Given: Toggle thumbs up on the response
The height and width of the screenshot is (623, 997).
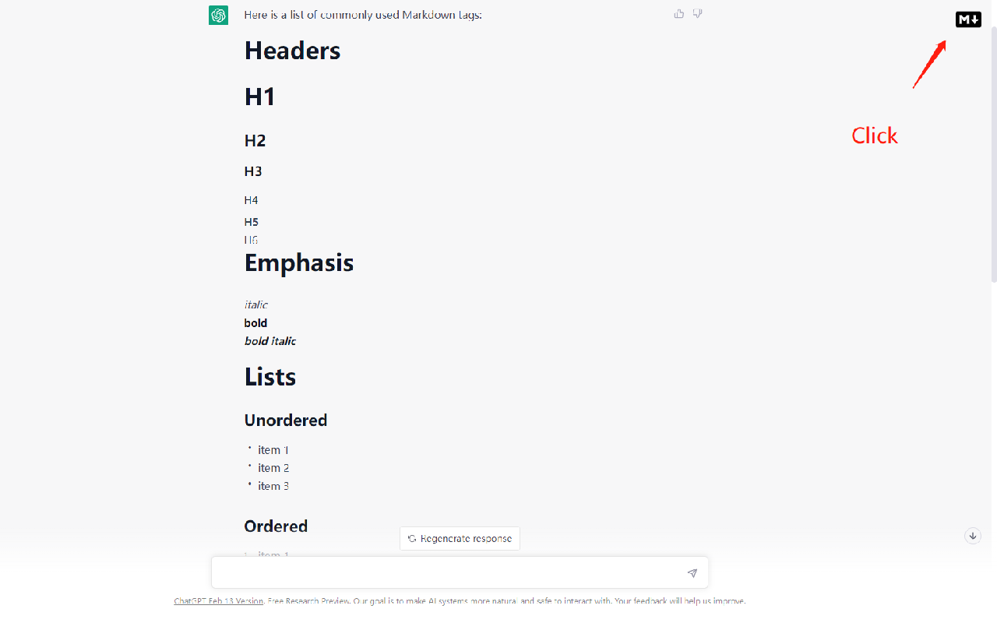Looking at the screenshot, I should (x=678, y=13).
